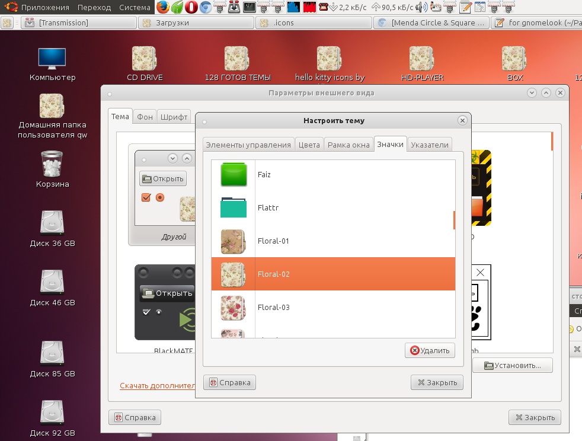The image size is (582, 441).
Task: Click the red telephone panel icon
Action: click(324, 7)
